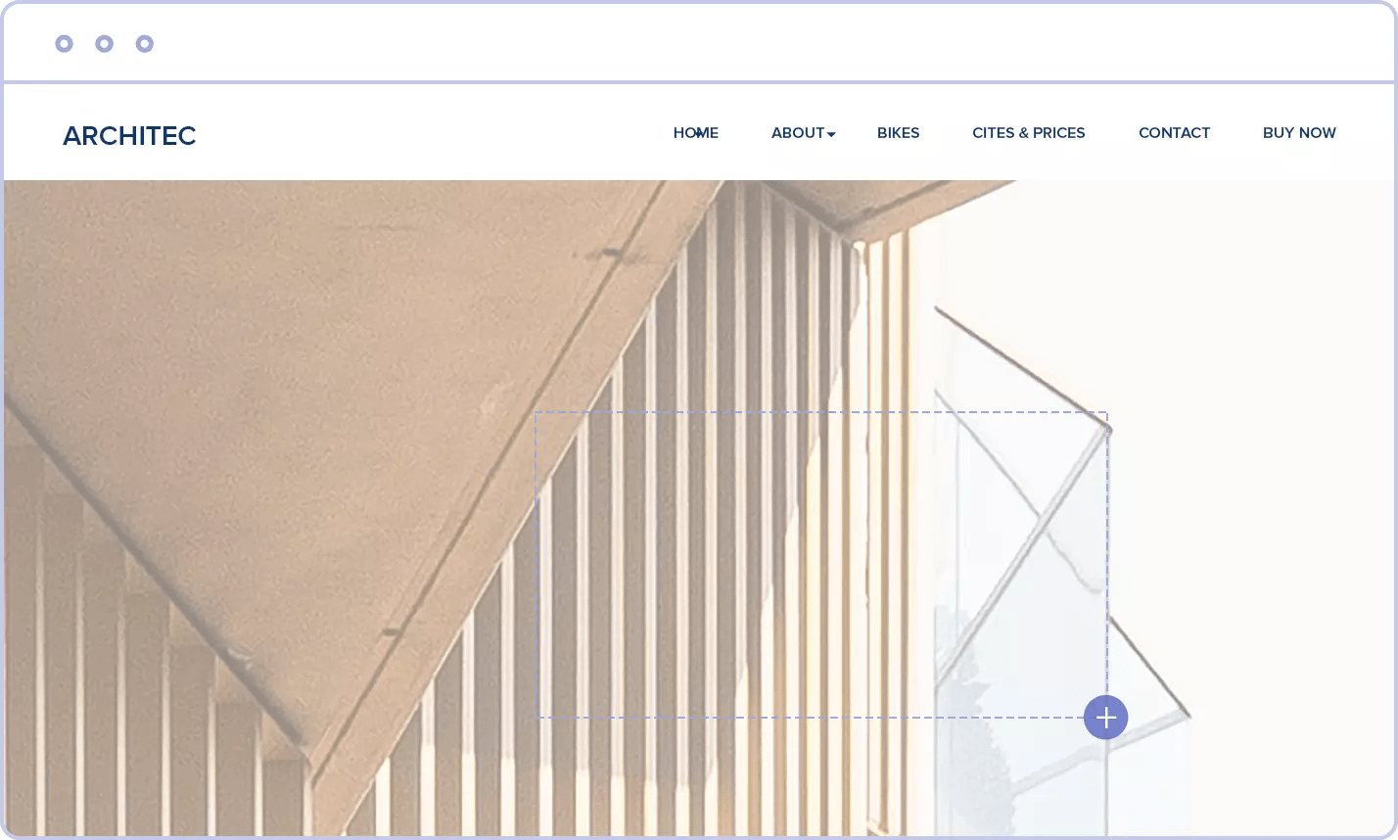
Task: Click the third browser window dot
Action: [x=145, y=43]
